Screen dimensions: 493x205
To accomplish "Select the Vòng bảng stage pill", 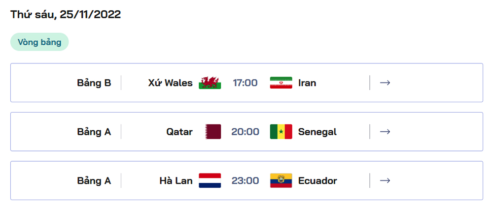I will (39, 42).
